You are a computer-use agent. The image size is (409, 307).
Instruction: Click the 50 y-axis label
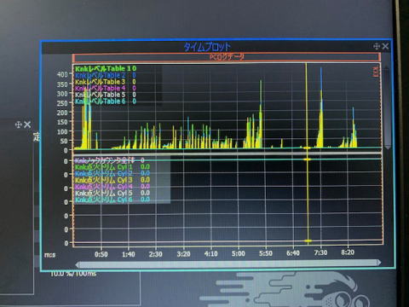(64, 141)
